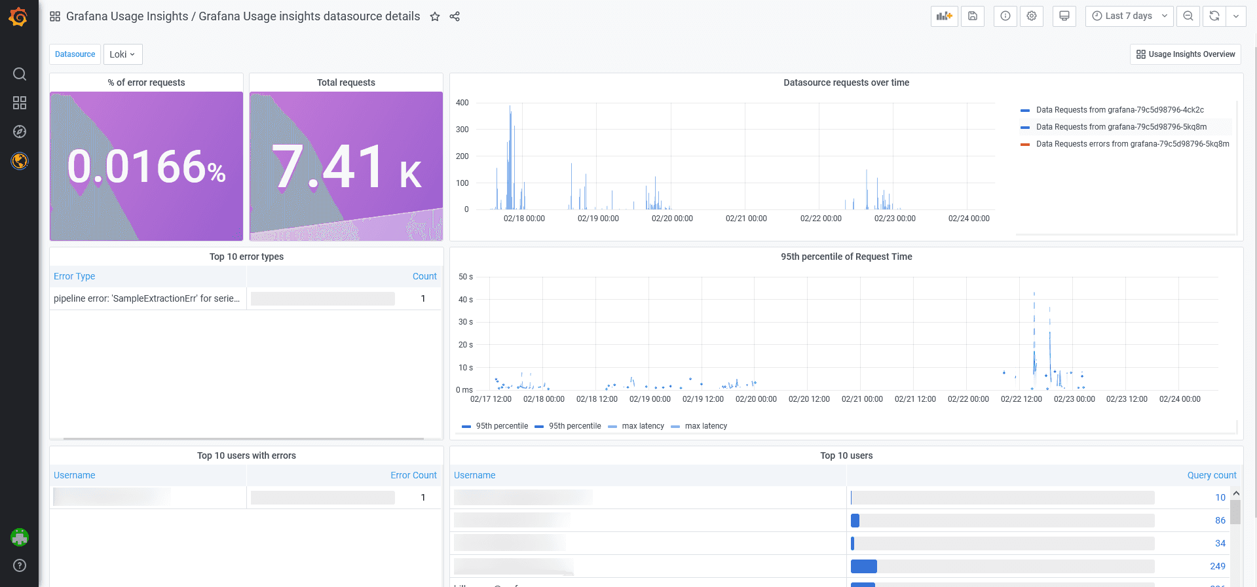Open the refresh interval dropdown arrow
The width and height of the screenshot is (1257, 587).
tap(1236, 16)
